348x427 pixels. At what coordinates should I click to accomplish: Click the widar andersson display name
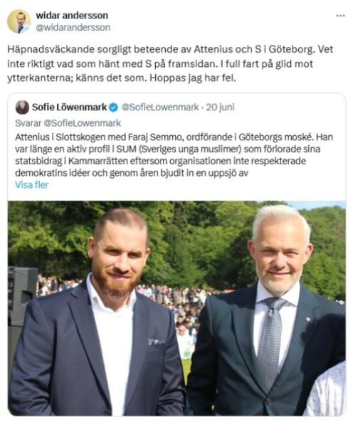[72, 15]
